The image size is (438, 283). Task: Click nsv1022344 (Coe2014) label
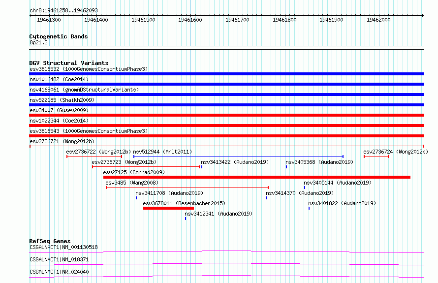(x=59, y=121)
